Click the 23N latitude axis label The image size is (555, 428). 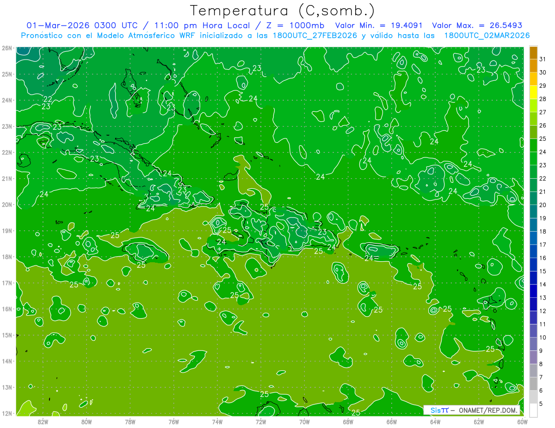click(7, 127)
